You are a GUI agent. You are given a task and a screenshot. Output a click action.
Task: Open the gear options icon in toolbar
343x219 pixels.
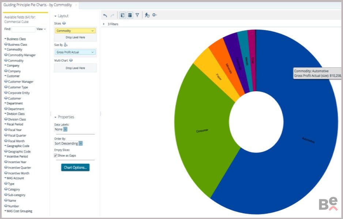click(155, 15)
